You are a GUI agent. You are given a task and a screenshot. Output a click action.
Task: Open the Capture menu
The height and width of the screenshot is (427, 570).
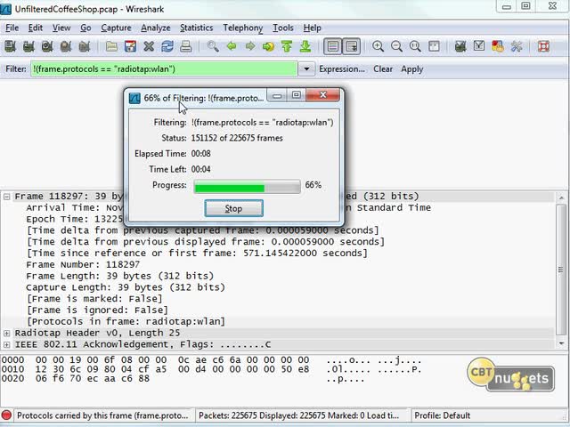116,28
